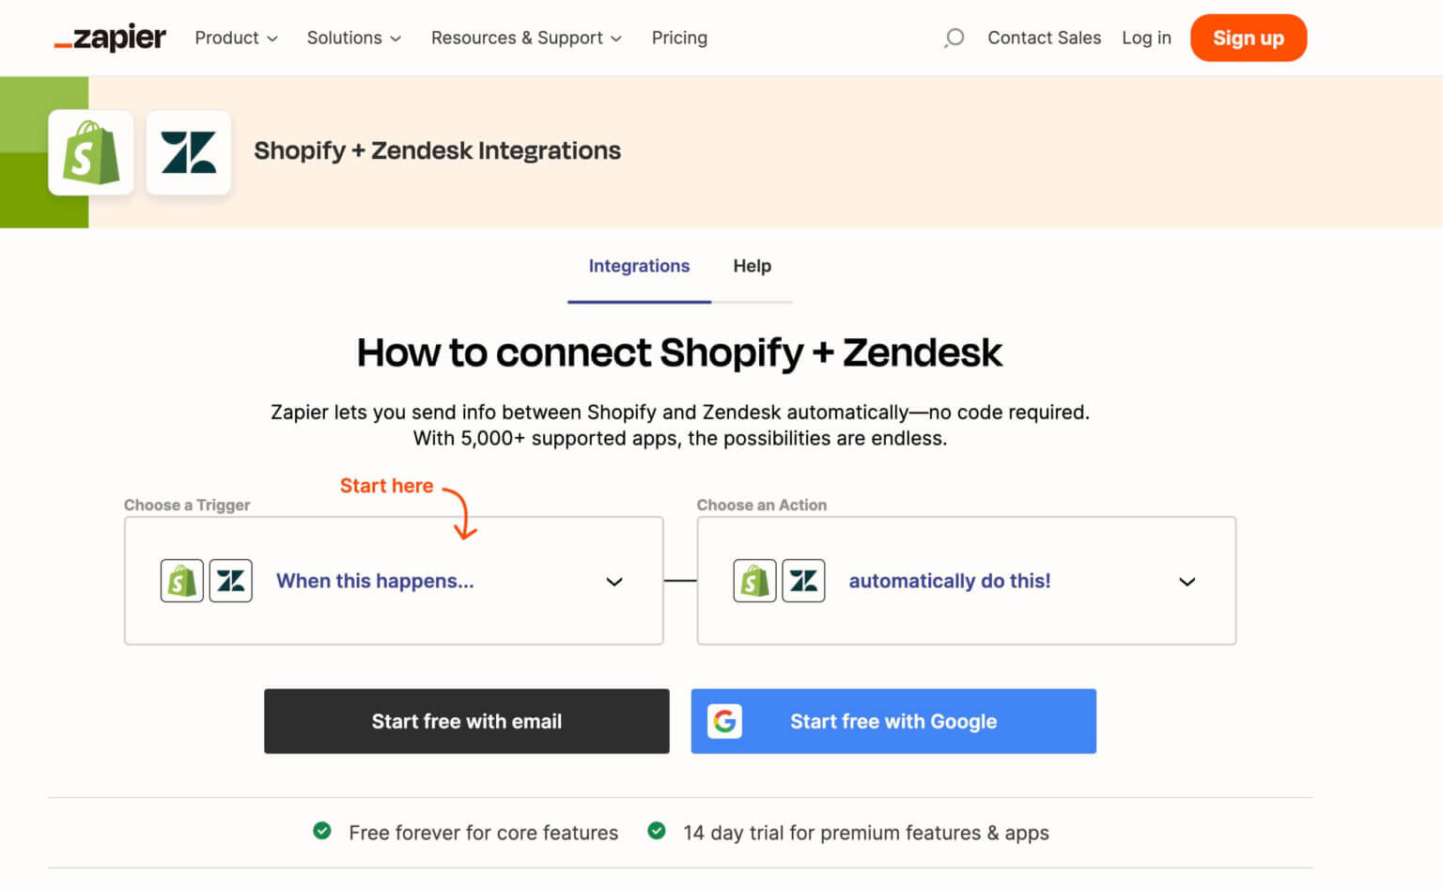1443x890 pixels.
Task: Select the Shopify icon in the page header
Action: (90, 152)
